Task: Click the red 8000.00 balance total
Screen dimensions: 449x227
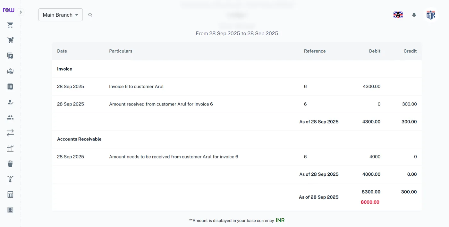Action: (370, 202)
